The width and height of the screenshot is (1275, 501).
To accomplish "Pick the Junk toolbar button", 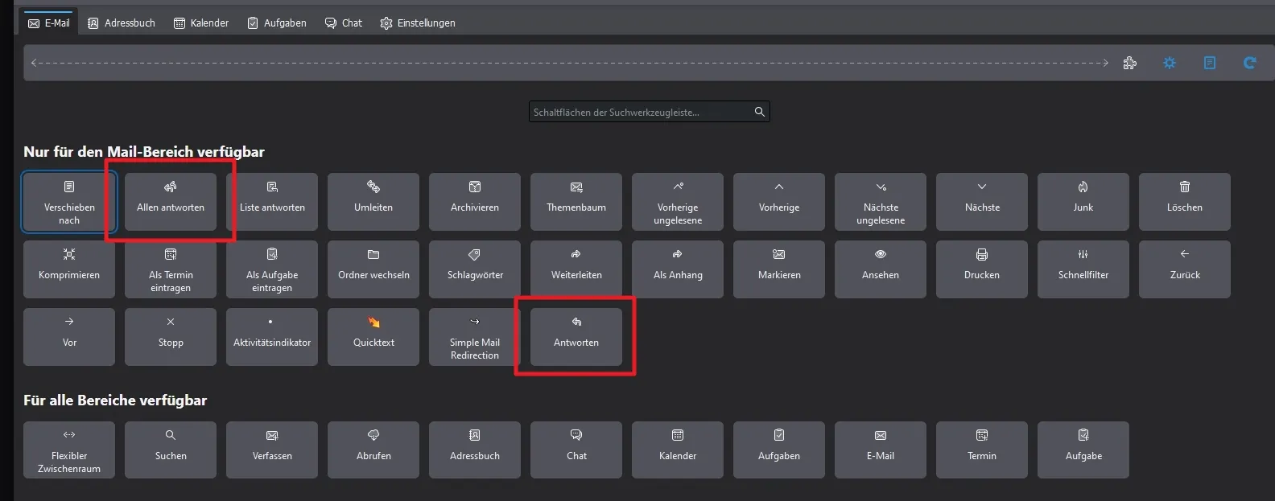I will pyautogui.click(x=1083, y=202).
